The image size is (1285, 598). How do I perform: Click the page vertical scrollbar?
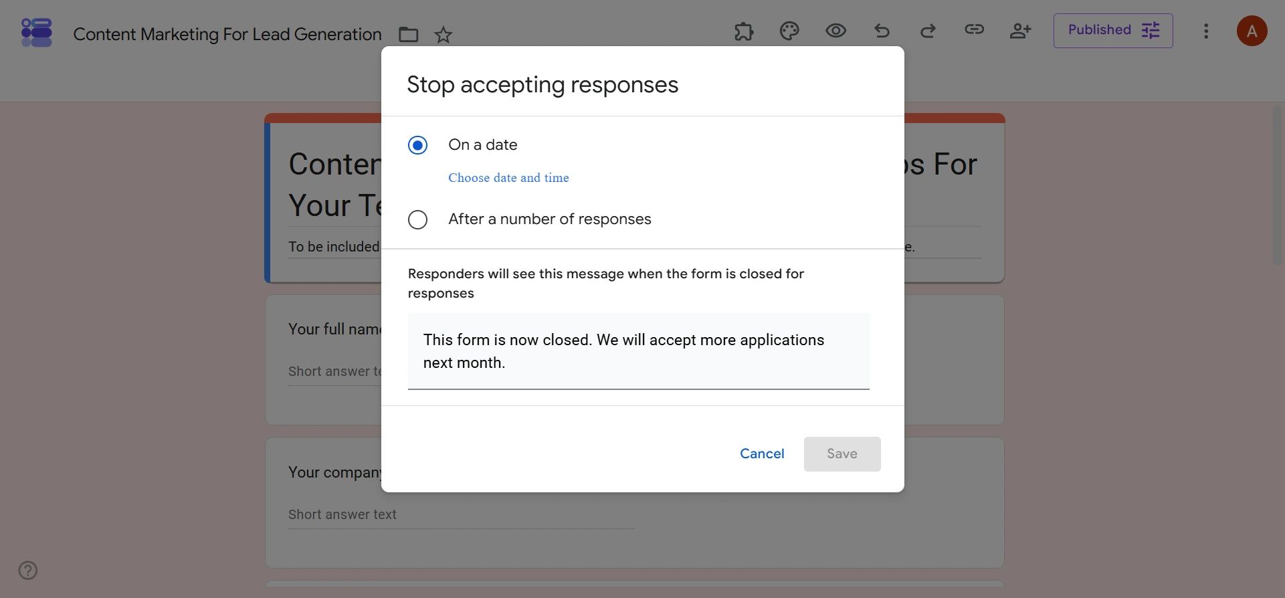(1278, 185)
